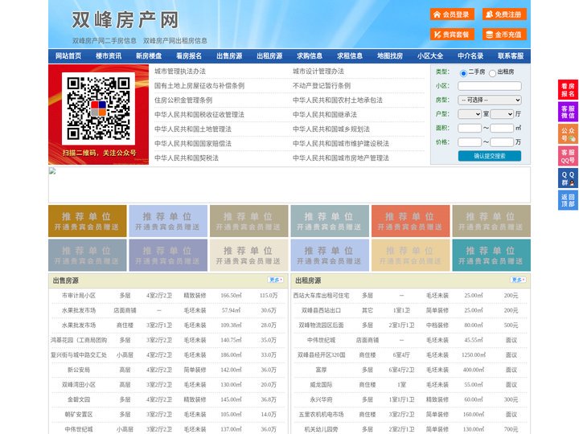Open the 不动产登记暂行条例 link
This screenshot has width=579, height=434.
click(322, 86)
